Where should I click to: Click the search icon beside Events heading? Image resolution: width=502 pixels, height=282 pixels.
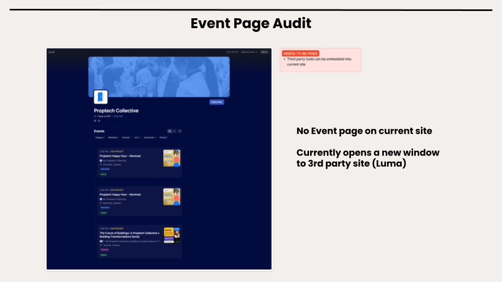tap(180, 131)
